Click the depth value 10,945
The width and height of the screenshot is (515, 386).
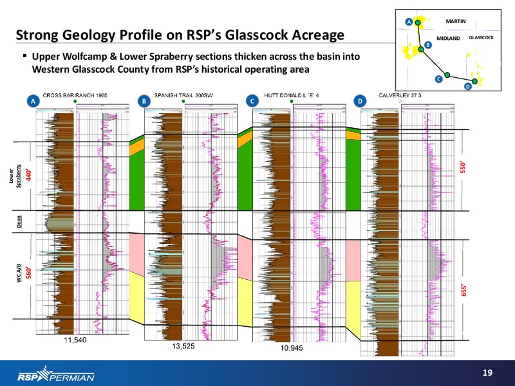coord(292,348)
